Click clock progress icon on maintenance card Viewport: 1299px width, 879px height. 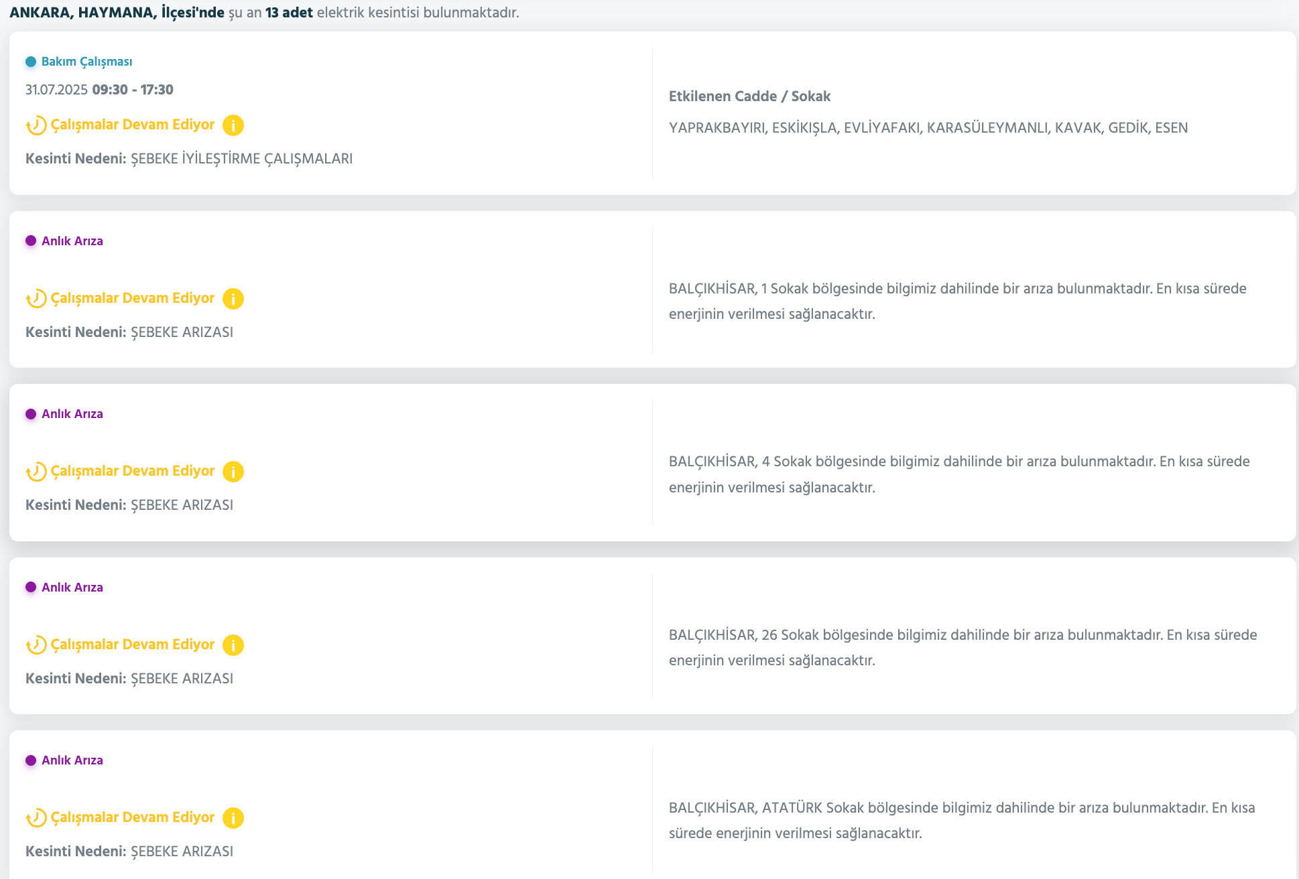[x=36, y=125]
